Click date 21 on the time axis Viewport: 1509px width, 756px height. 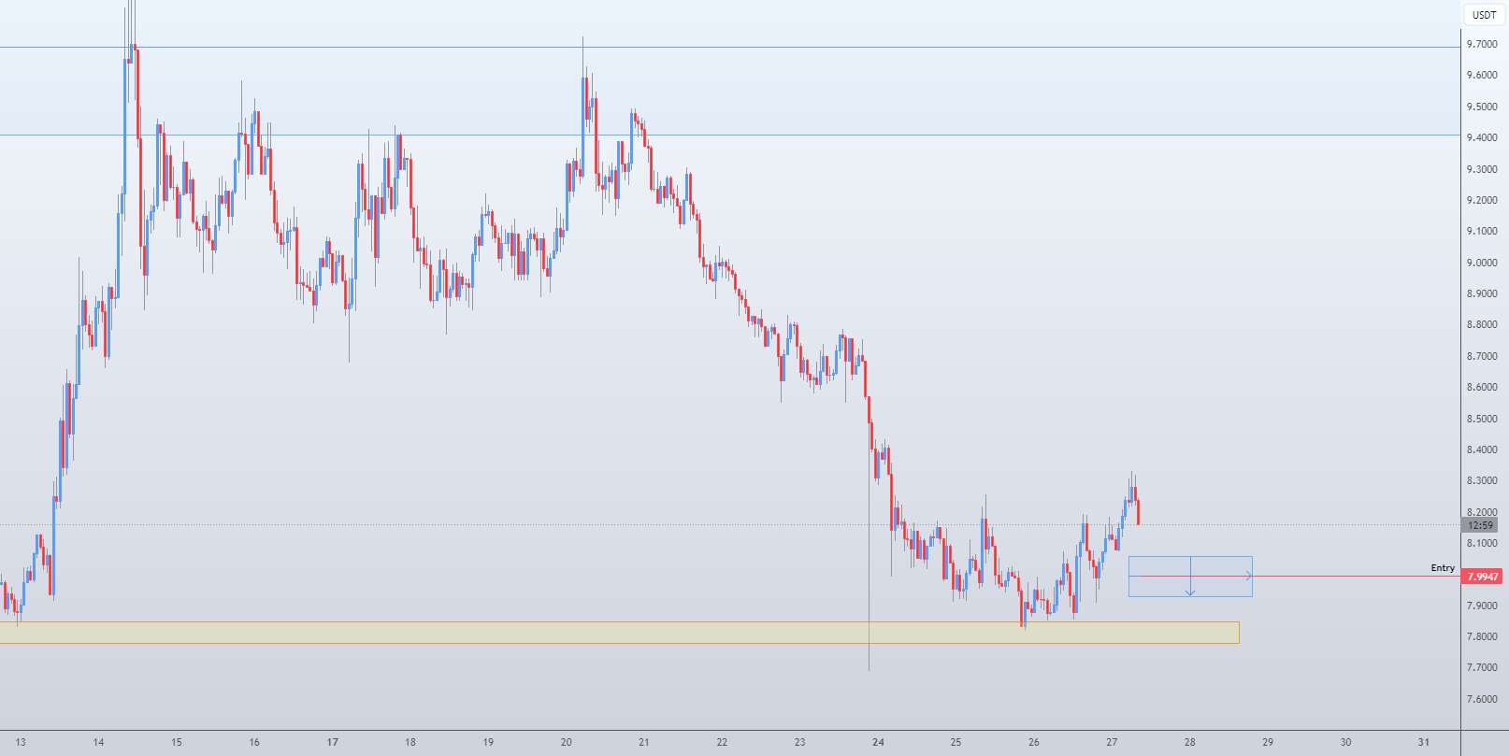coord(644,743)
